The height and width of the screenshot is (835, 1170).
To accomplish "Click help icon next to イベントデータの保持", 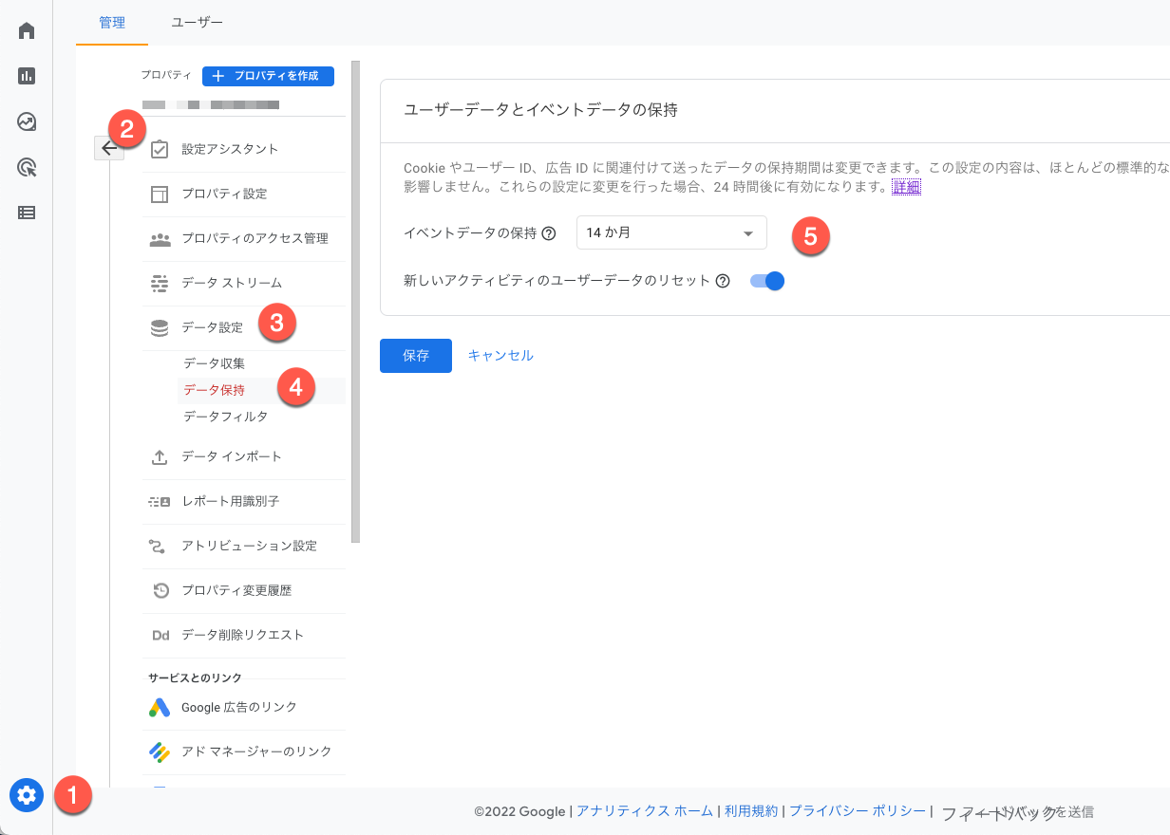I will tap(549, 233).
